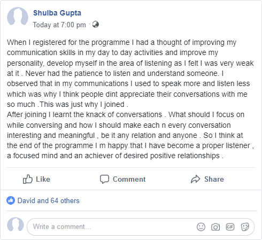
Task: Open the sticker picker icon
Action: click(245, 227)
